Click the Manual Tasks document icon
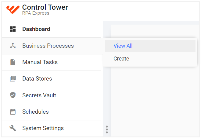Viewport: 201px width, 138px height. tap(13, 62)
